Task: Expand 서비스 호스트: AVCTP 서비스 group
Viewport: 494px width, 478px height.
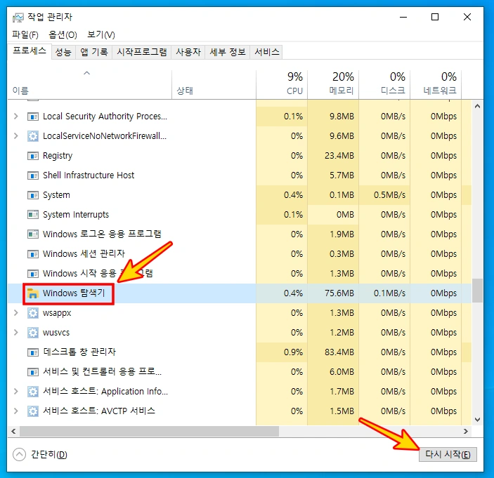Action: click(x=15, y=411)
